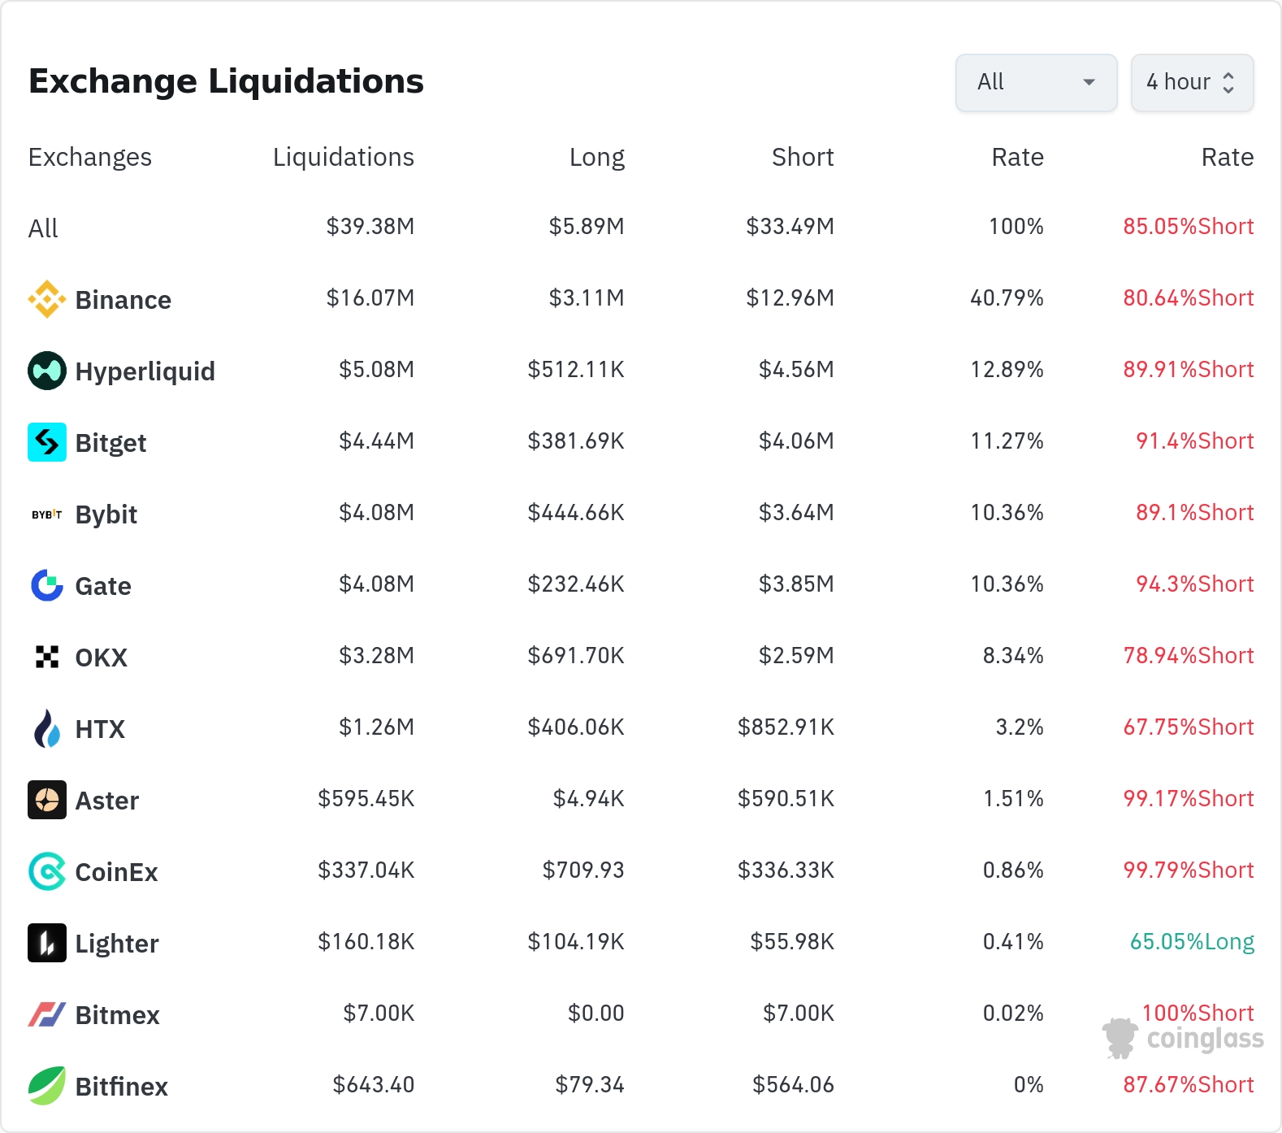The height and width of the screenshot is (1133, 1282).
Task: Sort by Long column header
Action: [x=597, y=157]
